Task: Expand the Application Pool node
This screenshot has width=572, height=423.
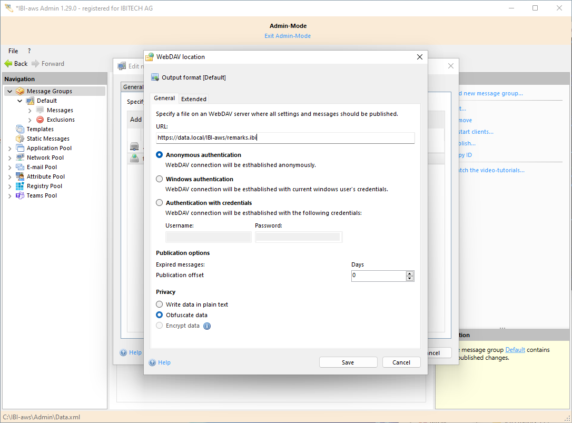Action: tap(9, 149)
